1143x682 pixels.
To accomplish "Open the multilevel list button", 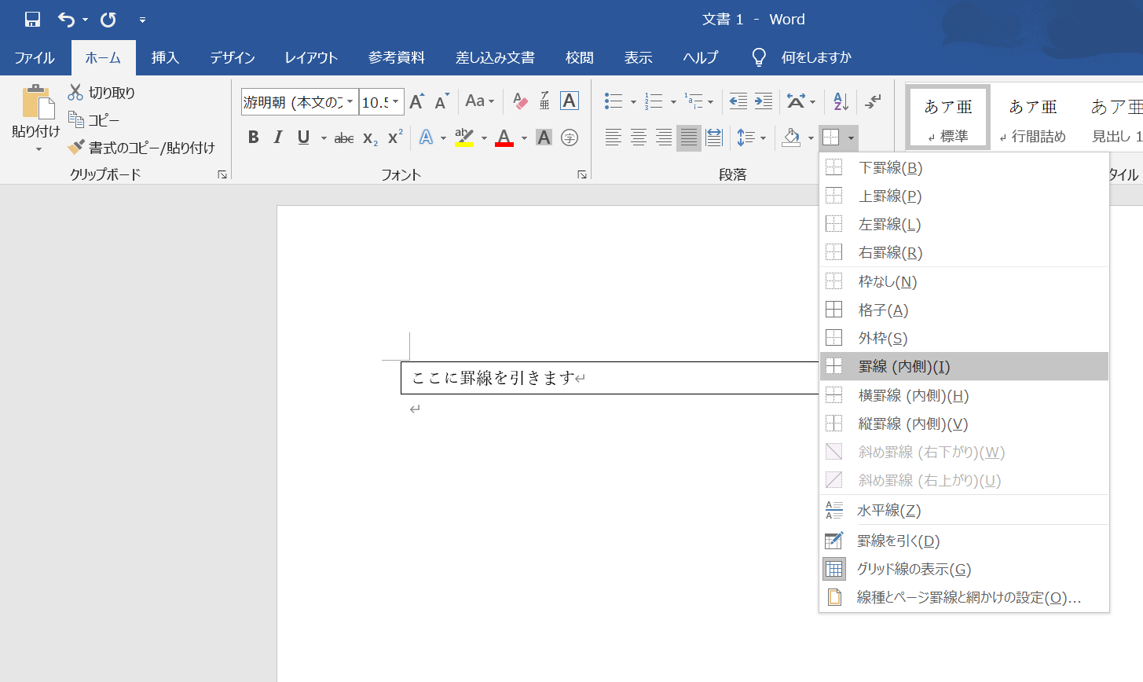I will click(x=694, y=101).
